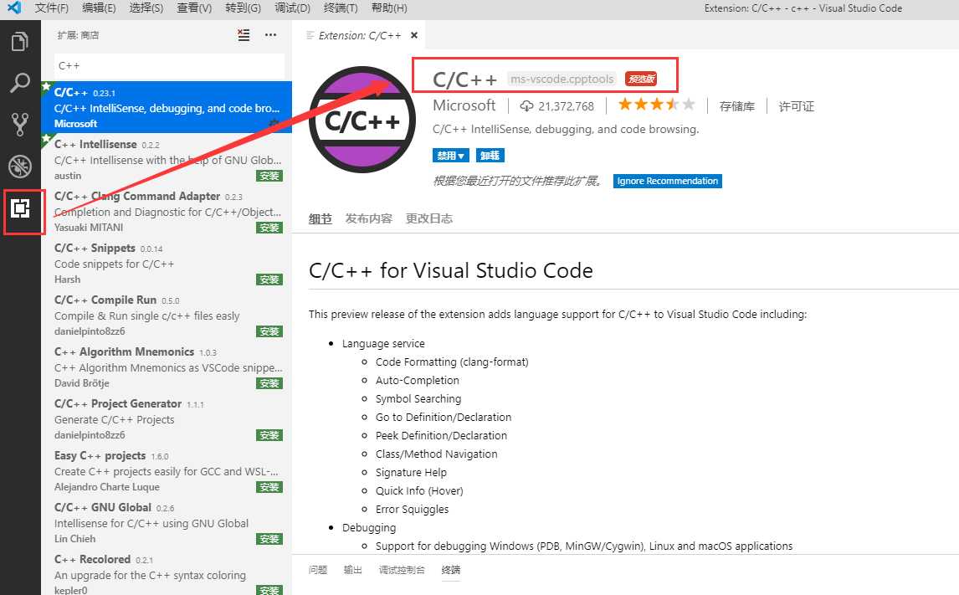Open the 查看(V) menu

(x=194, y=8)
